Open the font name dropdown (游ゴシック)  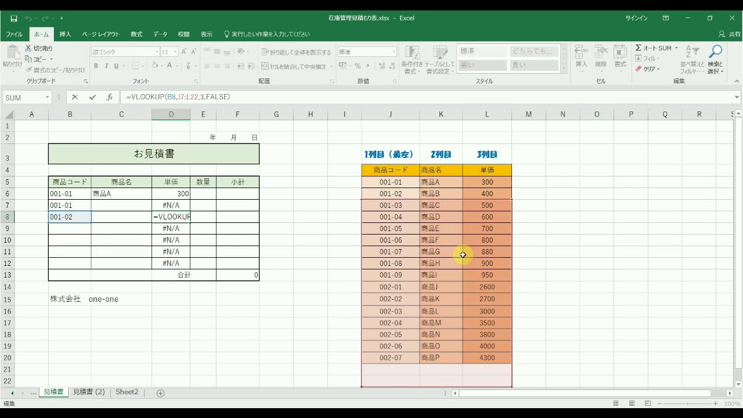coord(156,52)
